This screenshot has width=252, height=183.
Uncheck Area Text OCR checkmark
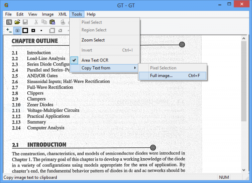pos(74,60)
